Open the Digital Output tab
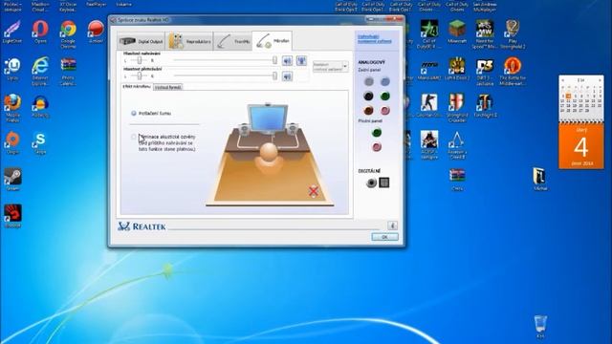Viewport: 612px width, 344px height. (x=141, y=41)
